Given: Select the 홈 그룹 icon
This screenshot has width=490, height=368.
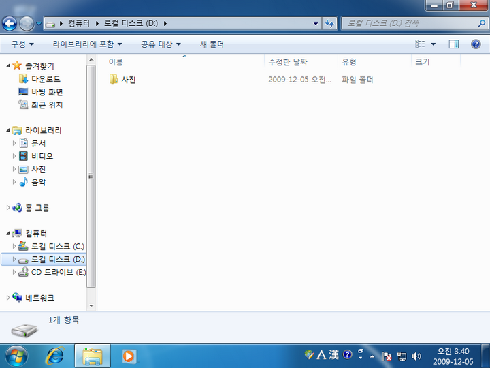Looking at the screenshot, I should pyautogui.click(x=17, y=207).
